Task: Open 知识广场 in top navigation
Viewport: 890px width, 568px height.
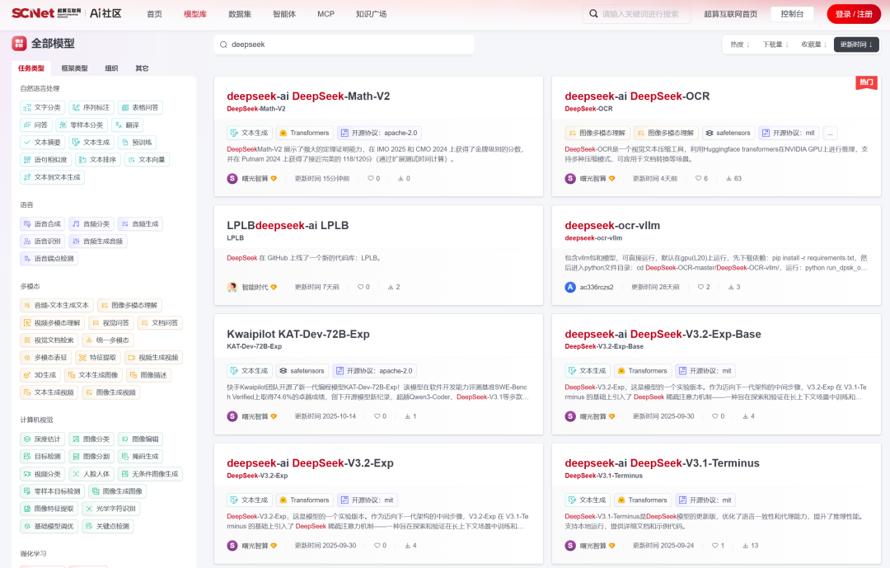Action: [371, 14]
